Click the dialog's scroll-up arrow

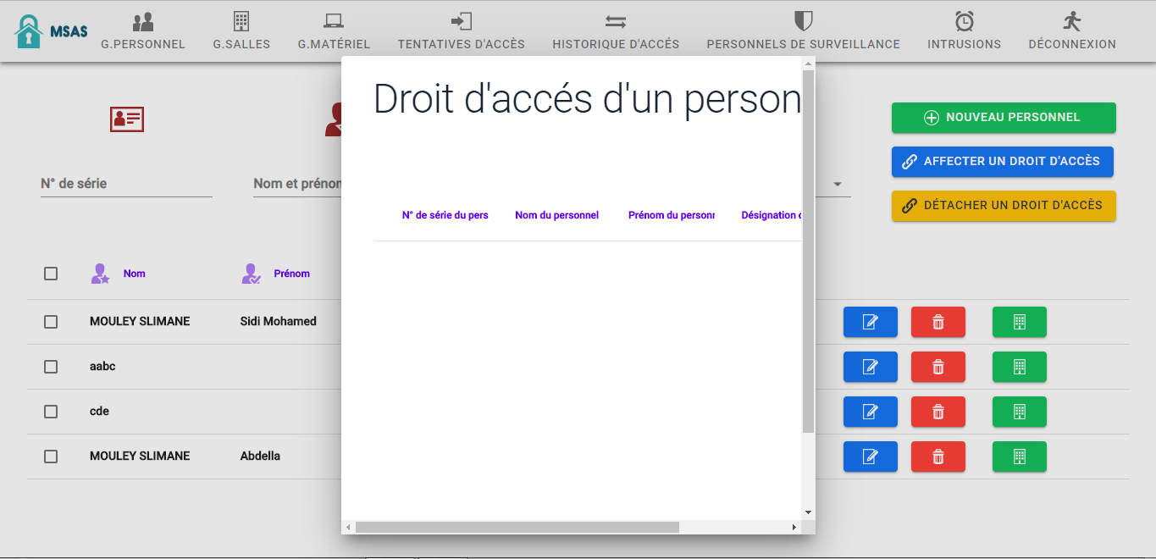coord(808,63)
